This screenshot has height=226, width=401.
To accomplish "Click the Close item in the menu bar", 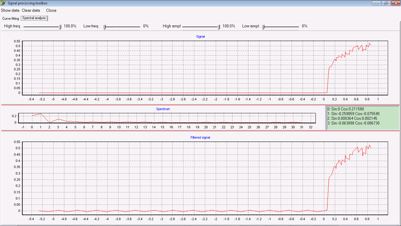I will (51, 11).
